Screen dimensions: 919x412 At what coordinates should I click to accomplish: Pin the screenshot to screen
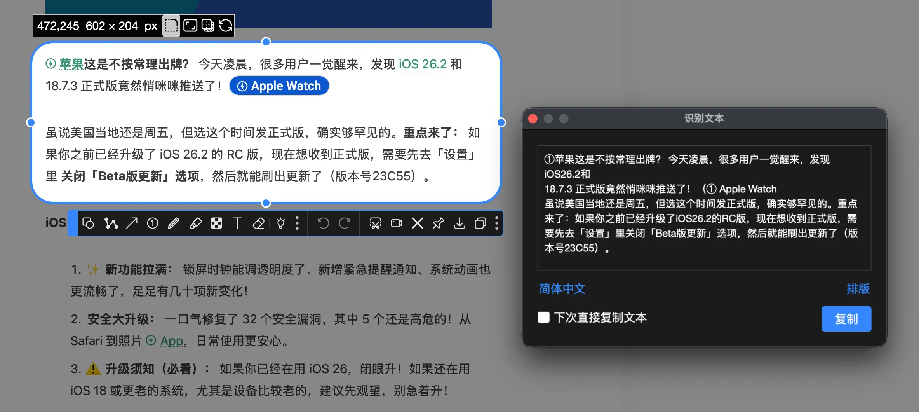[x=438, y=223]
